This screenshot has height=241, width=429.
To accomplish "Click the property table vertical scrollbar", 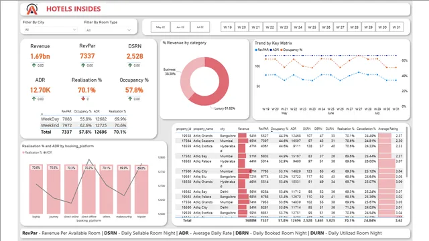I will [x=407, y=152].
